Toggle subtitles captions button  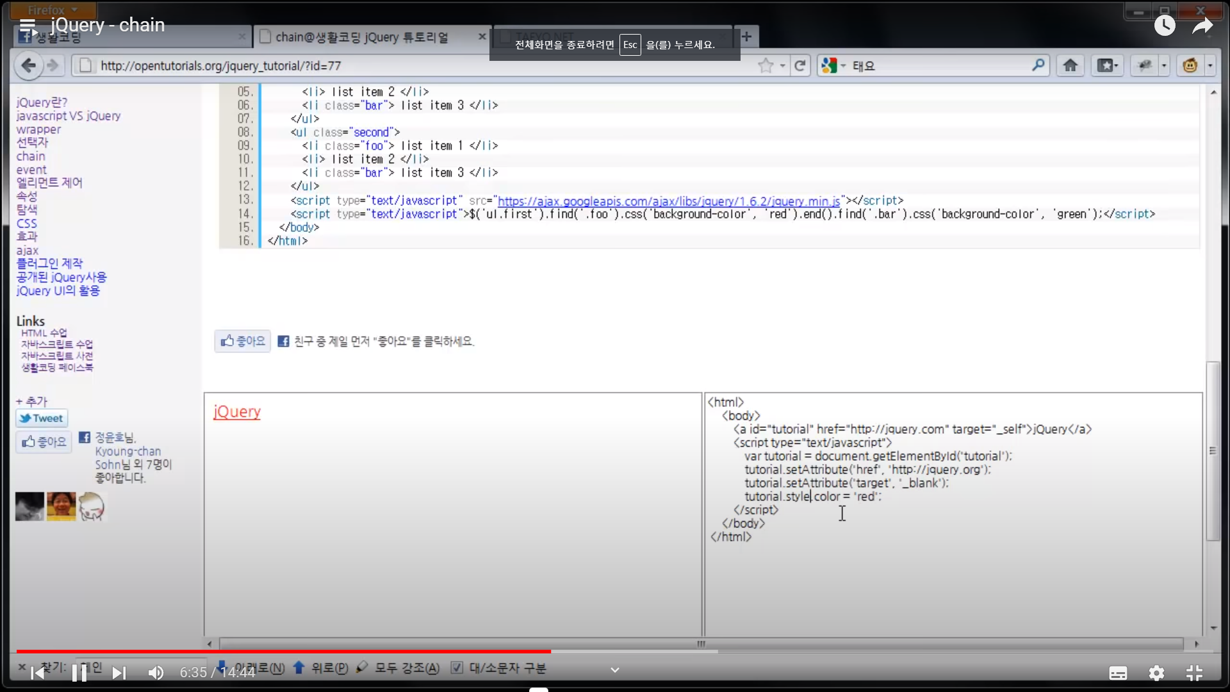pos(1118,673)
